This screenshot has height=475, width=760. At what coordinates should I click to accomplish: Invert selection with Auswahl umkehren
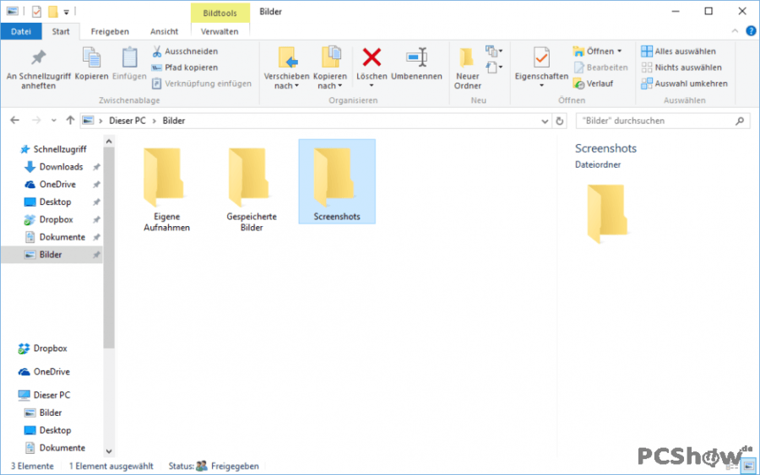pyautogui.click(x=684, y=84)
